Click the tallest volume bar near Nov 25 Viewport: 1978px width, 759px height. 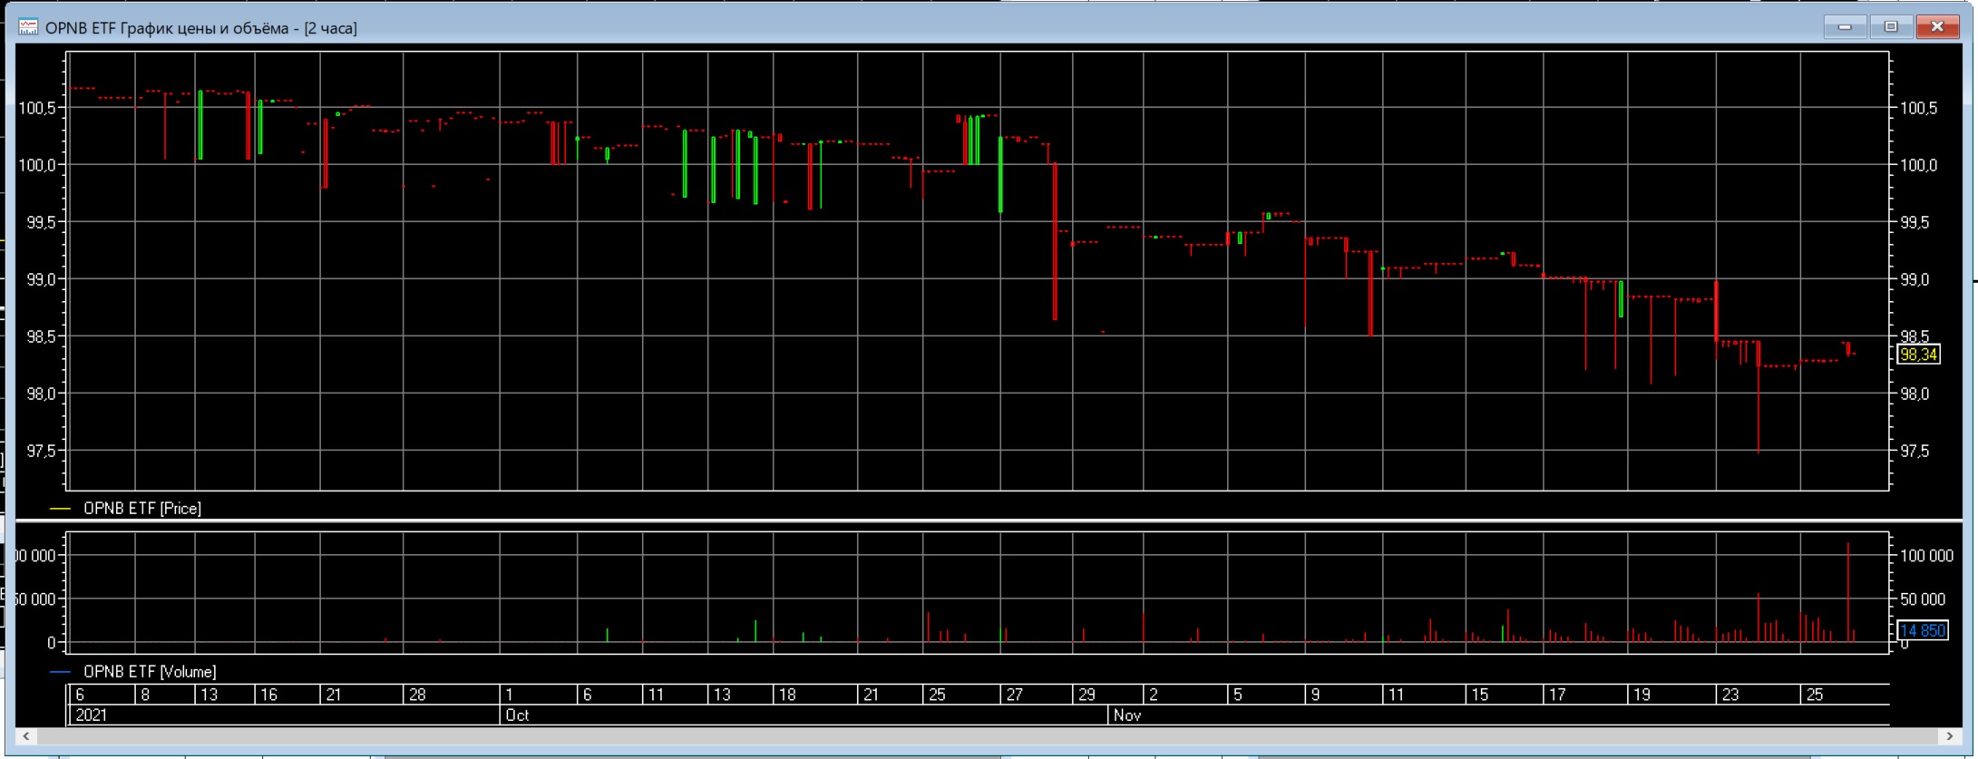pyautogui.click(x=1848, y=592)
